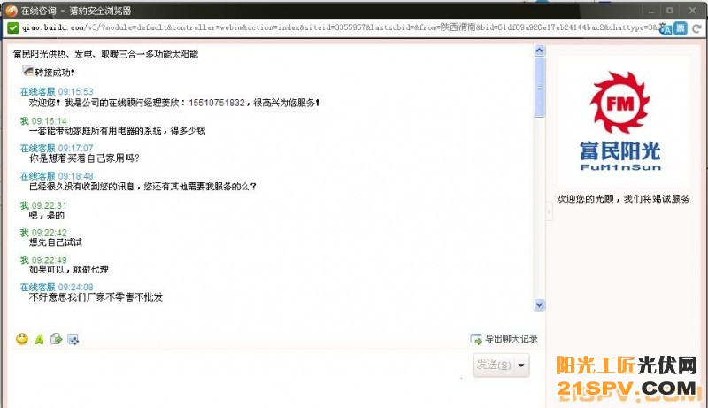Click the screenshot capture icon
708x408 pixels.
[x=73, y=338]
